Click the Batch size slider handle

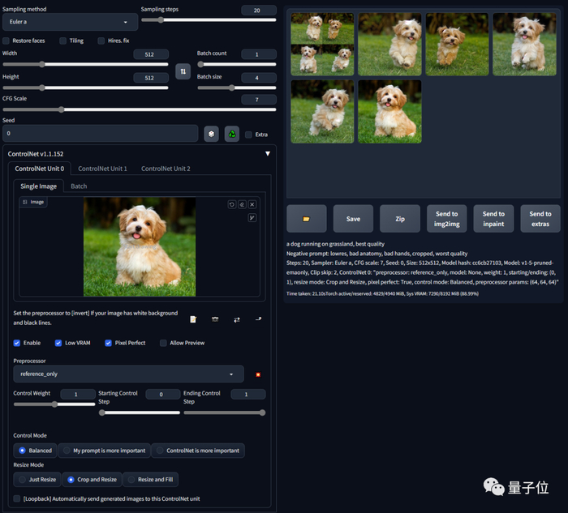(x=232, y=88)
